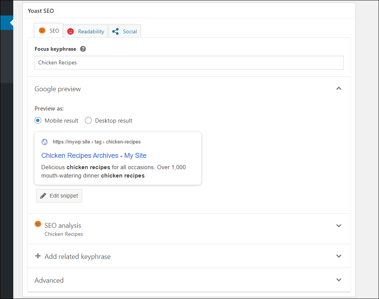379x299 pixels.
Task: Click the red Readability sad-face icon
Action: [x=70, y=32]
